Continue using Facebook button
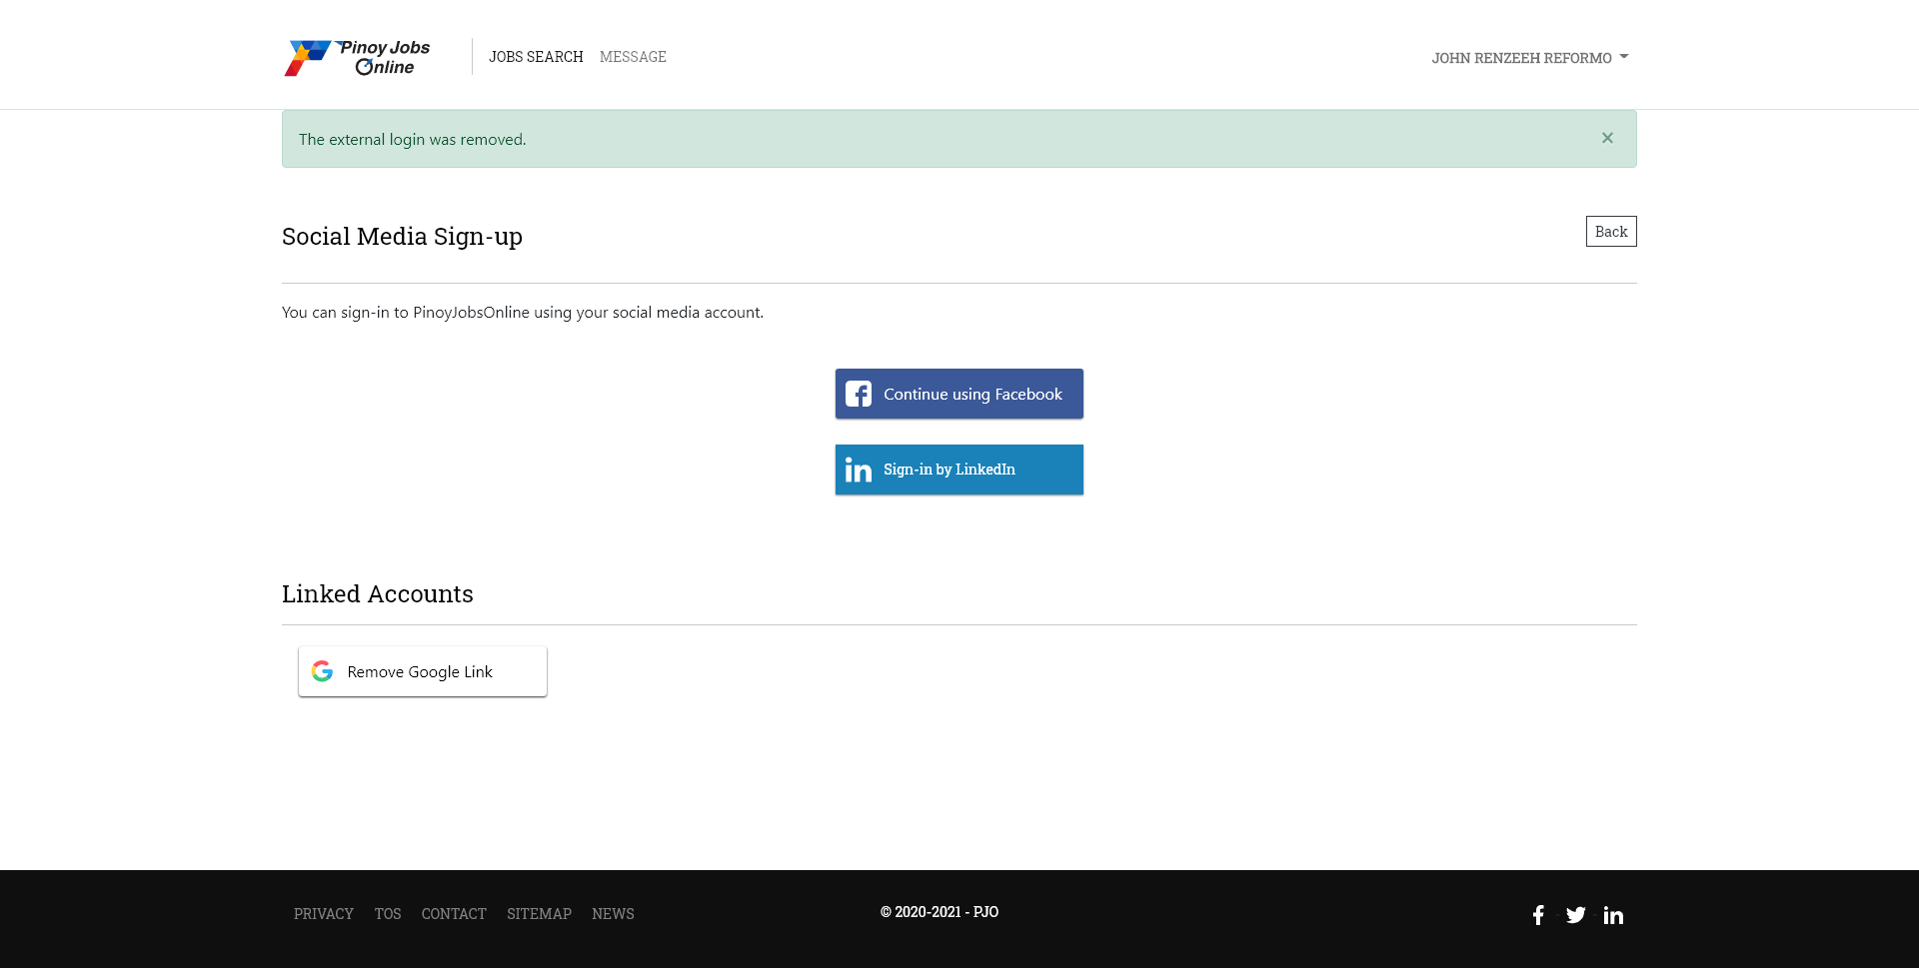Screen dimensions: 1919x968 coord(959,394)
